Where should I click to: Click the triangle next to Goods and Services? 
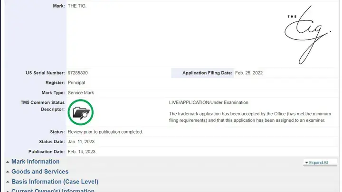click(x=8, y=172)
